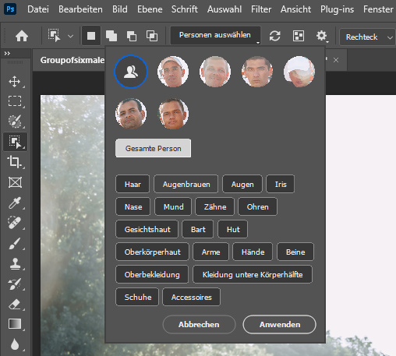Open the Ebene menu
This screenshot has width=396, height=356.
click(x=150, y=9)
